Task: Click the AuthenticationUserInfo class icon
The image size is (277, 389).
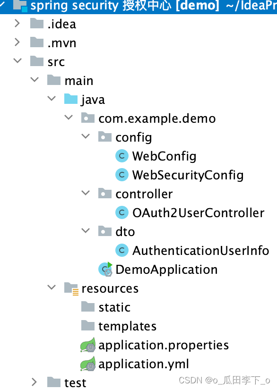Action: [122, 250]
